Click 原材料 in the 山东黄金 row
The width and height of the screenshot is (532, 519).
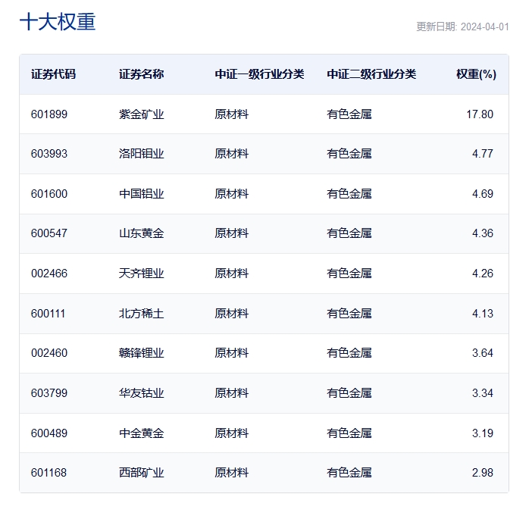pos(231,233)
